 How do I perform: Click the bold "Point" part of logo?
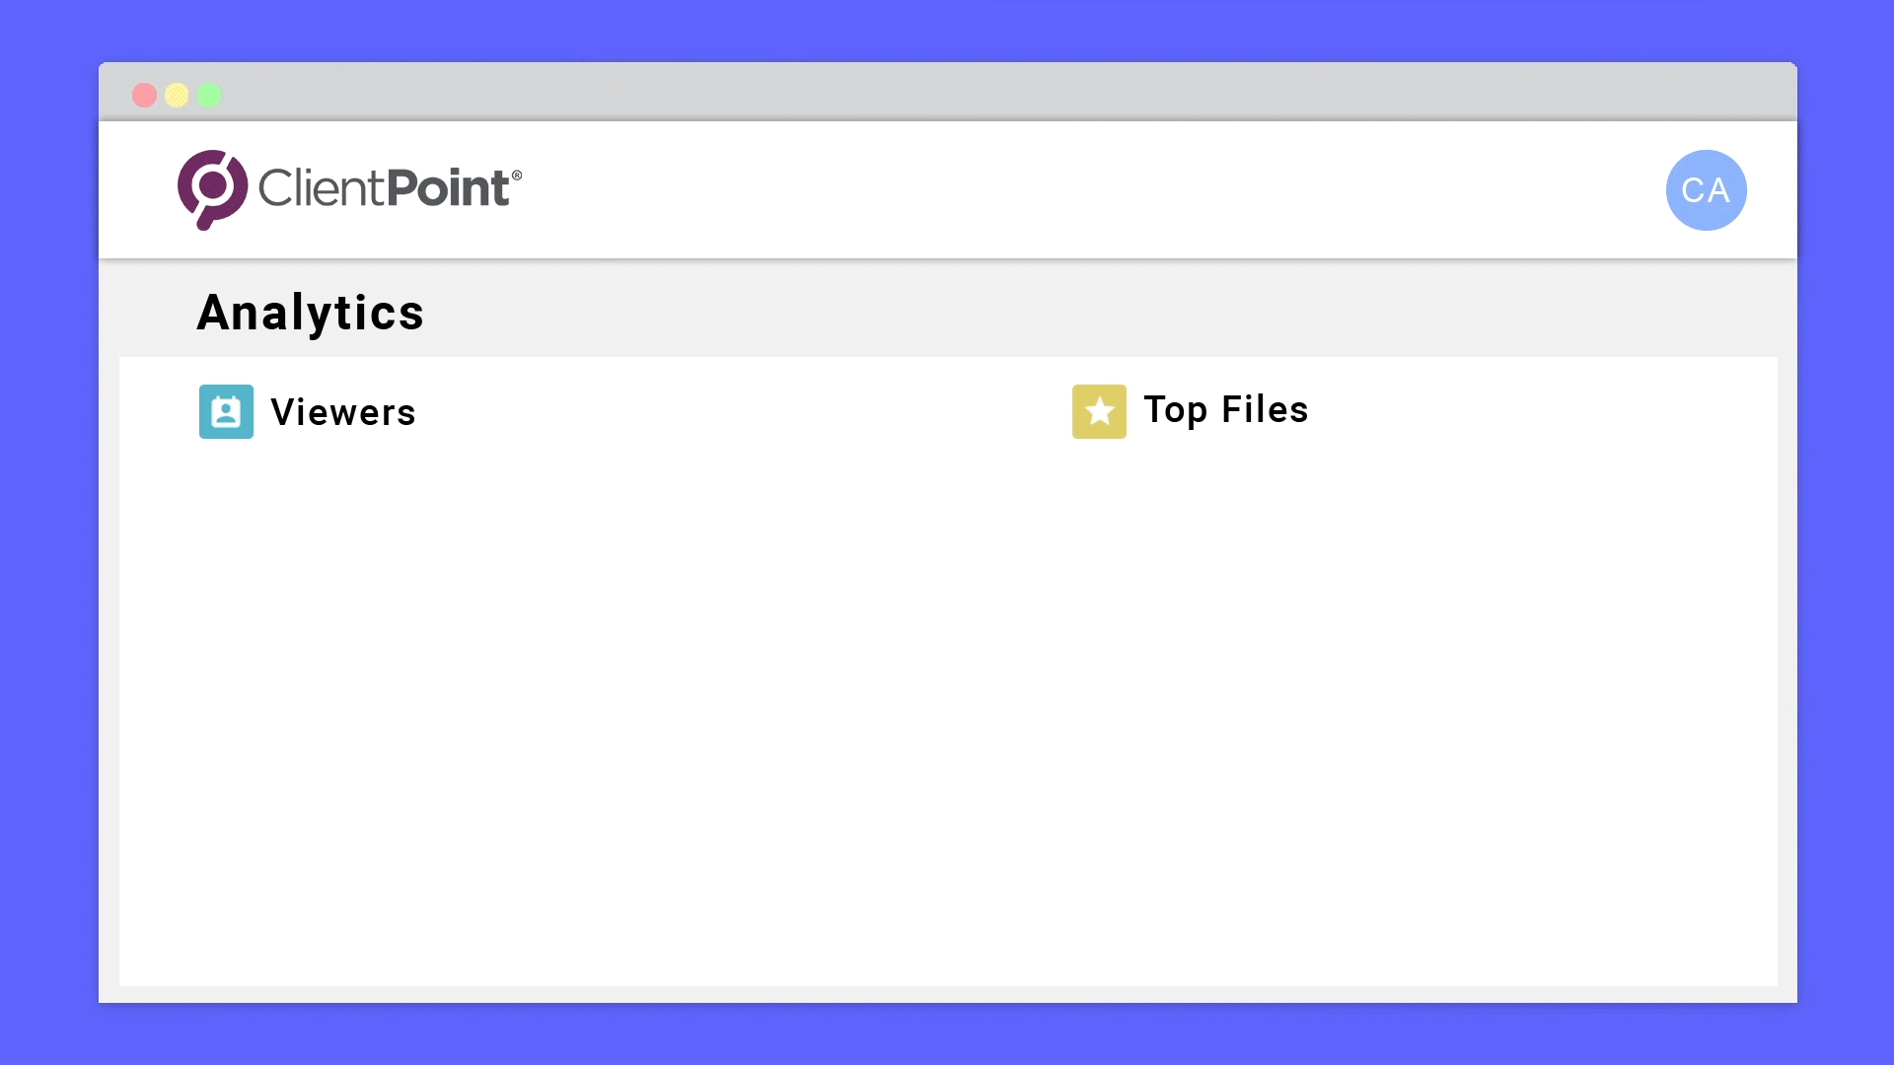[x=448, y=187]
